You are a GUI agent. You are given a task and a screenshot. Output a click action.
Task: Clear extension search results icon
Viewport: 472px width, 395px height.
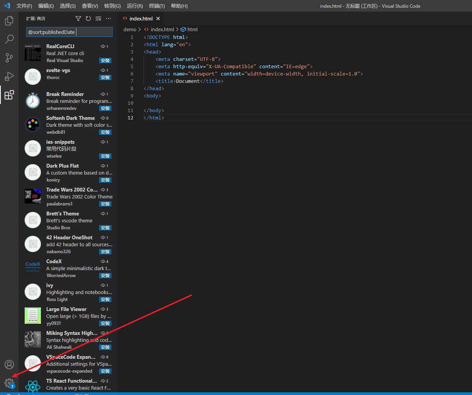click(98, 18)
